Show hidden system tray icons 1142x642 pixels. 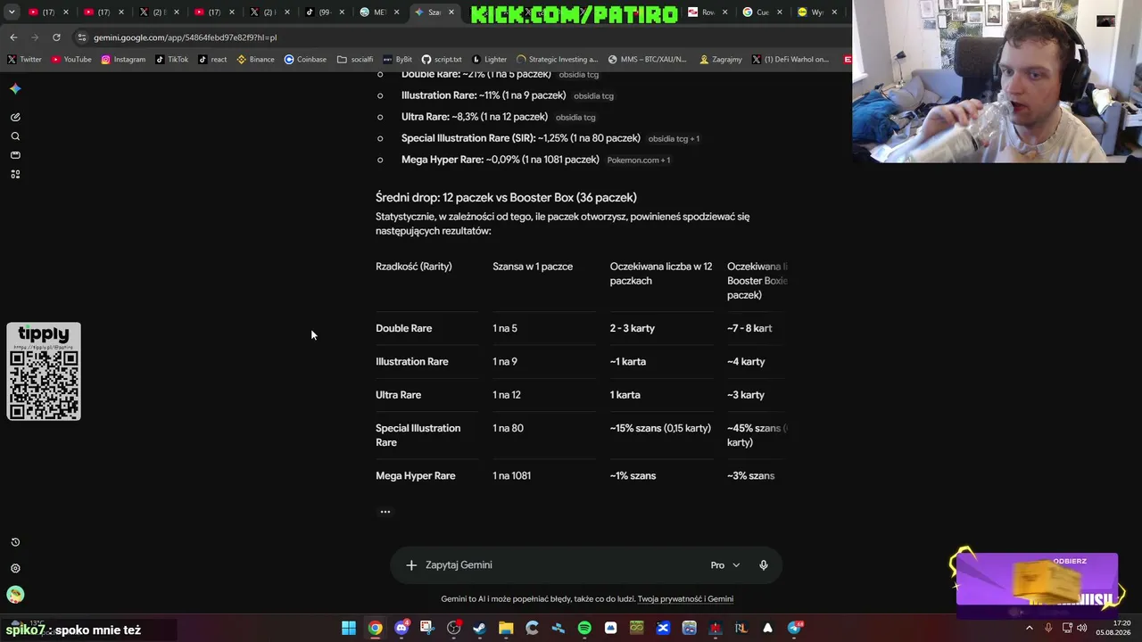tap(1030, 628)
